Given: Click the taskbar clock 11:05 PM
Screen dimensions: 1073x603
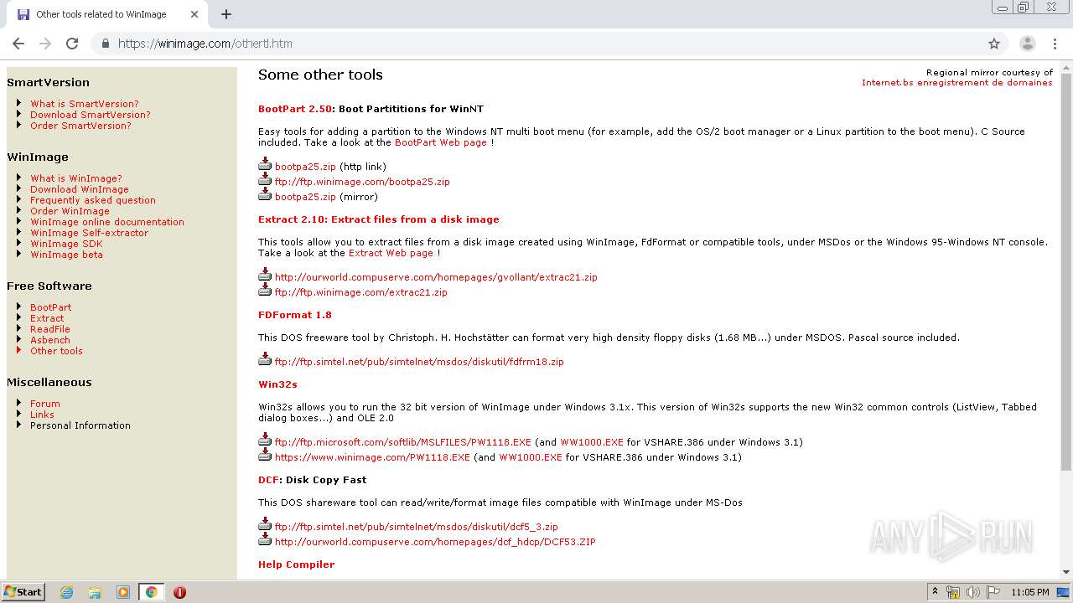Looking at the screenshot, I should tap(1030, 592).
